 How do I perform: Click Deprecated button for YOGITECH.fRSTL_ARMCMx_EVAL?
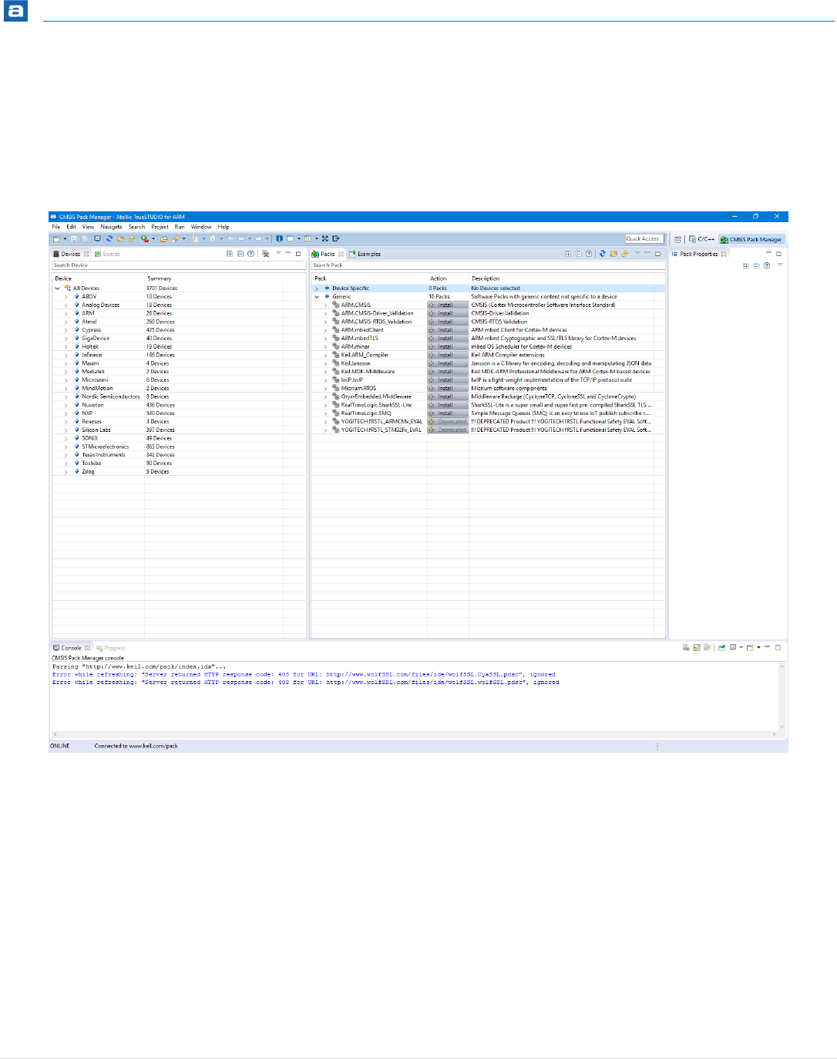click(448, 422)
